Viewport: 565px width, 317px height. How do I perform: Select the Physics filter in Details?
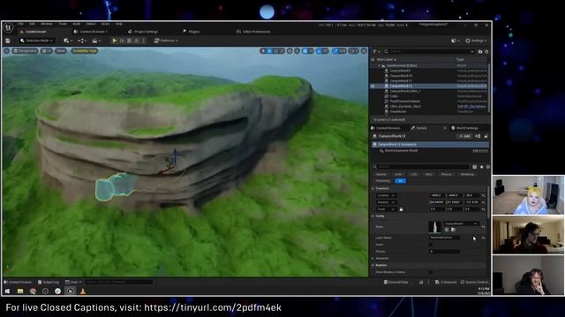click(446, 174)
